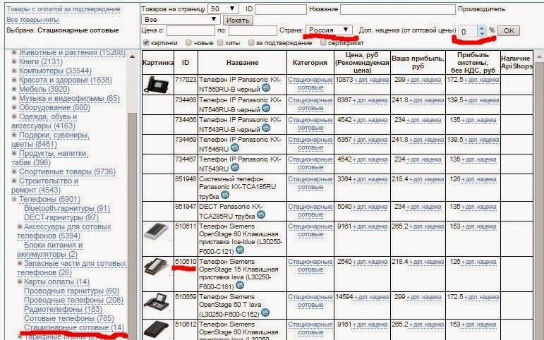This screenshot has height=340, width=544.
Task: Open the Производитель Все dropdown
Action: coord(181,20)
